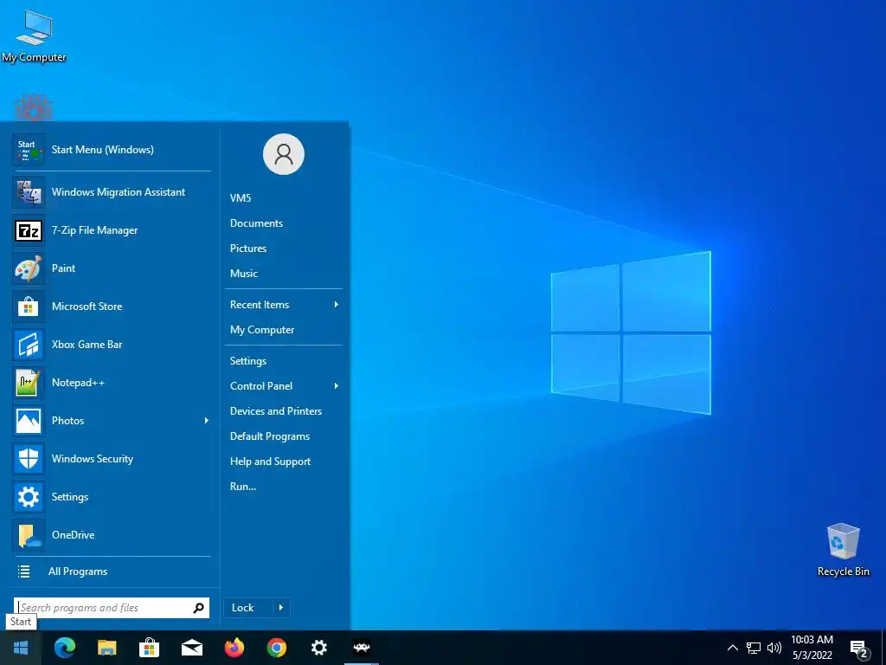This screenshot has width=886, height=665.
Task: Open the 7-Zip File Manager icon
Action: [29, 230]
